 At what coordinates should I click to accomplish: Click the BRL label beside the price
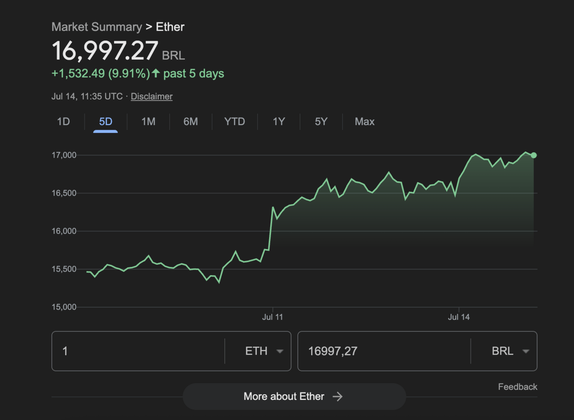click(173, 55)
